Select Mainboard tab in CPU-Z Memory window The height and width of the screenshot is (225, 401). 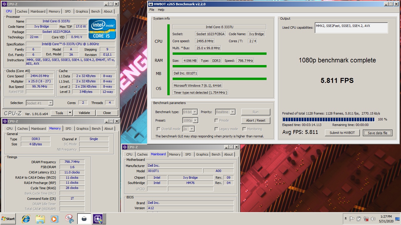(38, 129)
